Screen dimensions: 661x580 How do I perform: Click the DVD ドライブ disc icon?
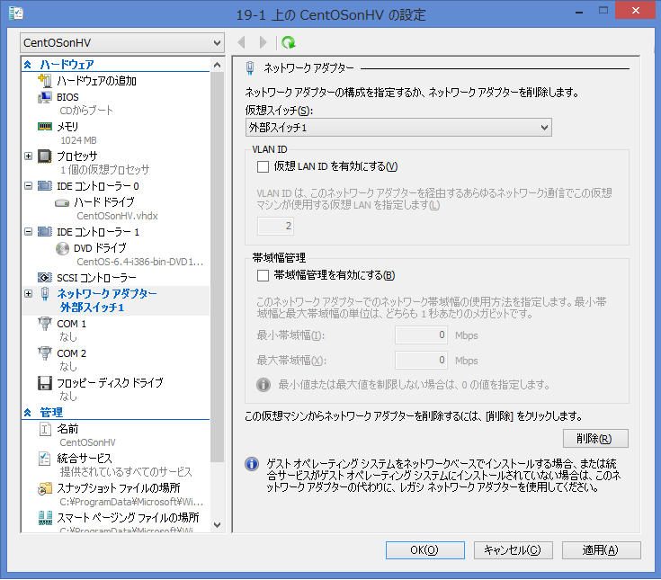[x=62, y=249]
